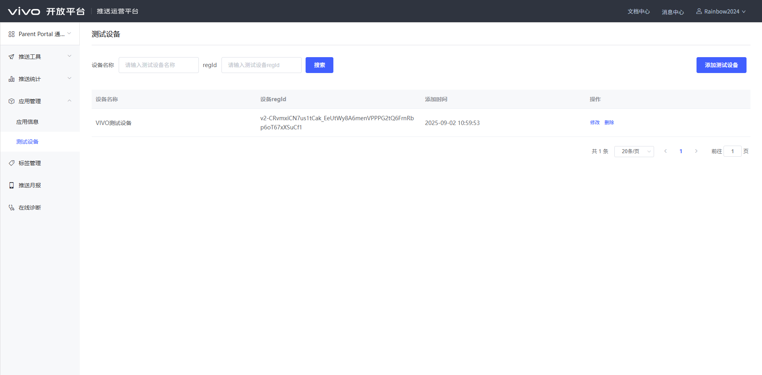Viewport: 762px width, 375px height.
Task: Open the Rainbow2024 account dropdown
Action: (x=721, y=12)
